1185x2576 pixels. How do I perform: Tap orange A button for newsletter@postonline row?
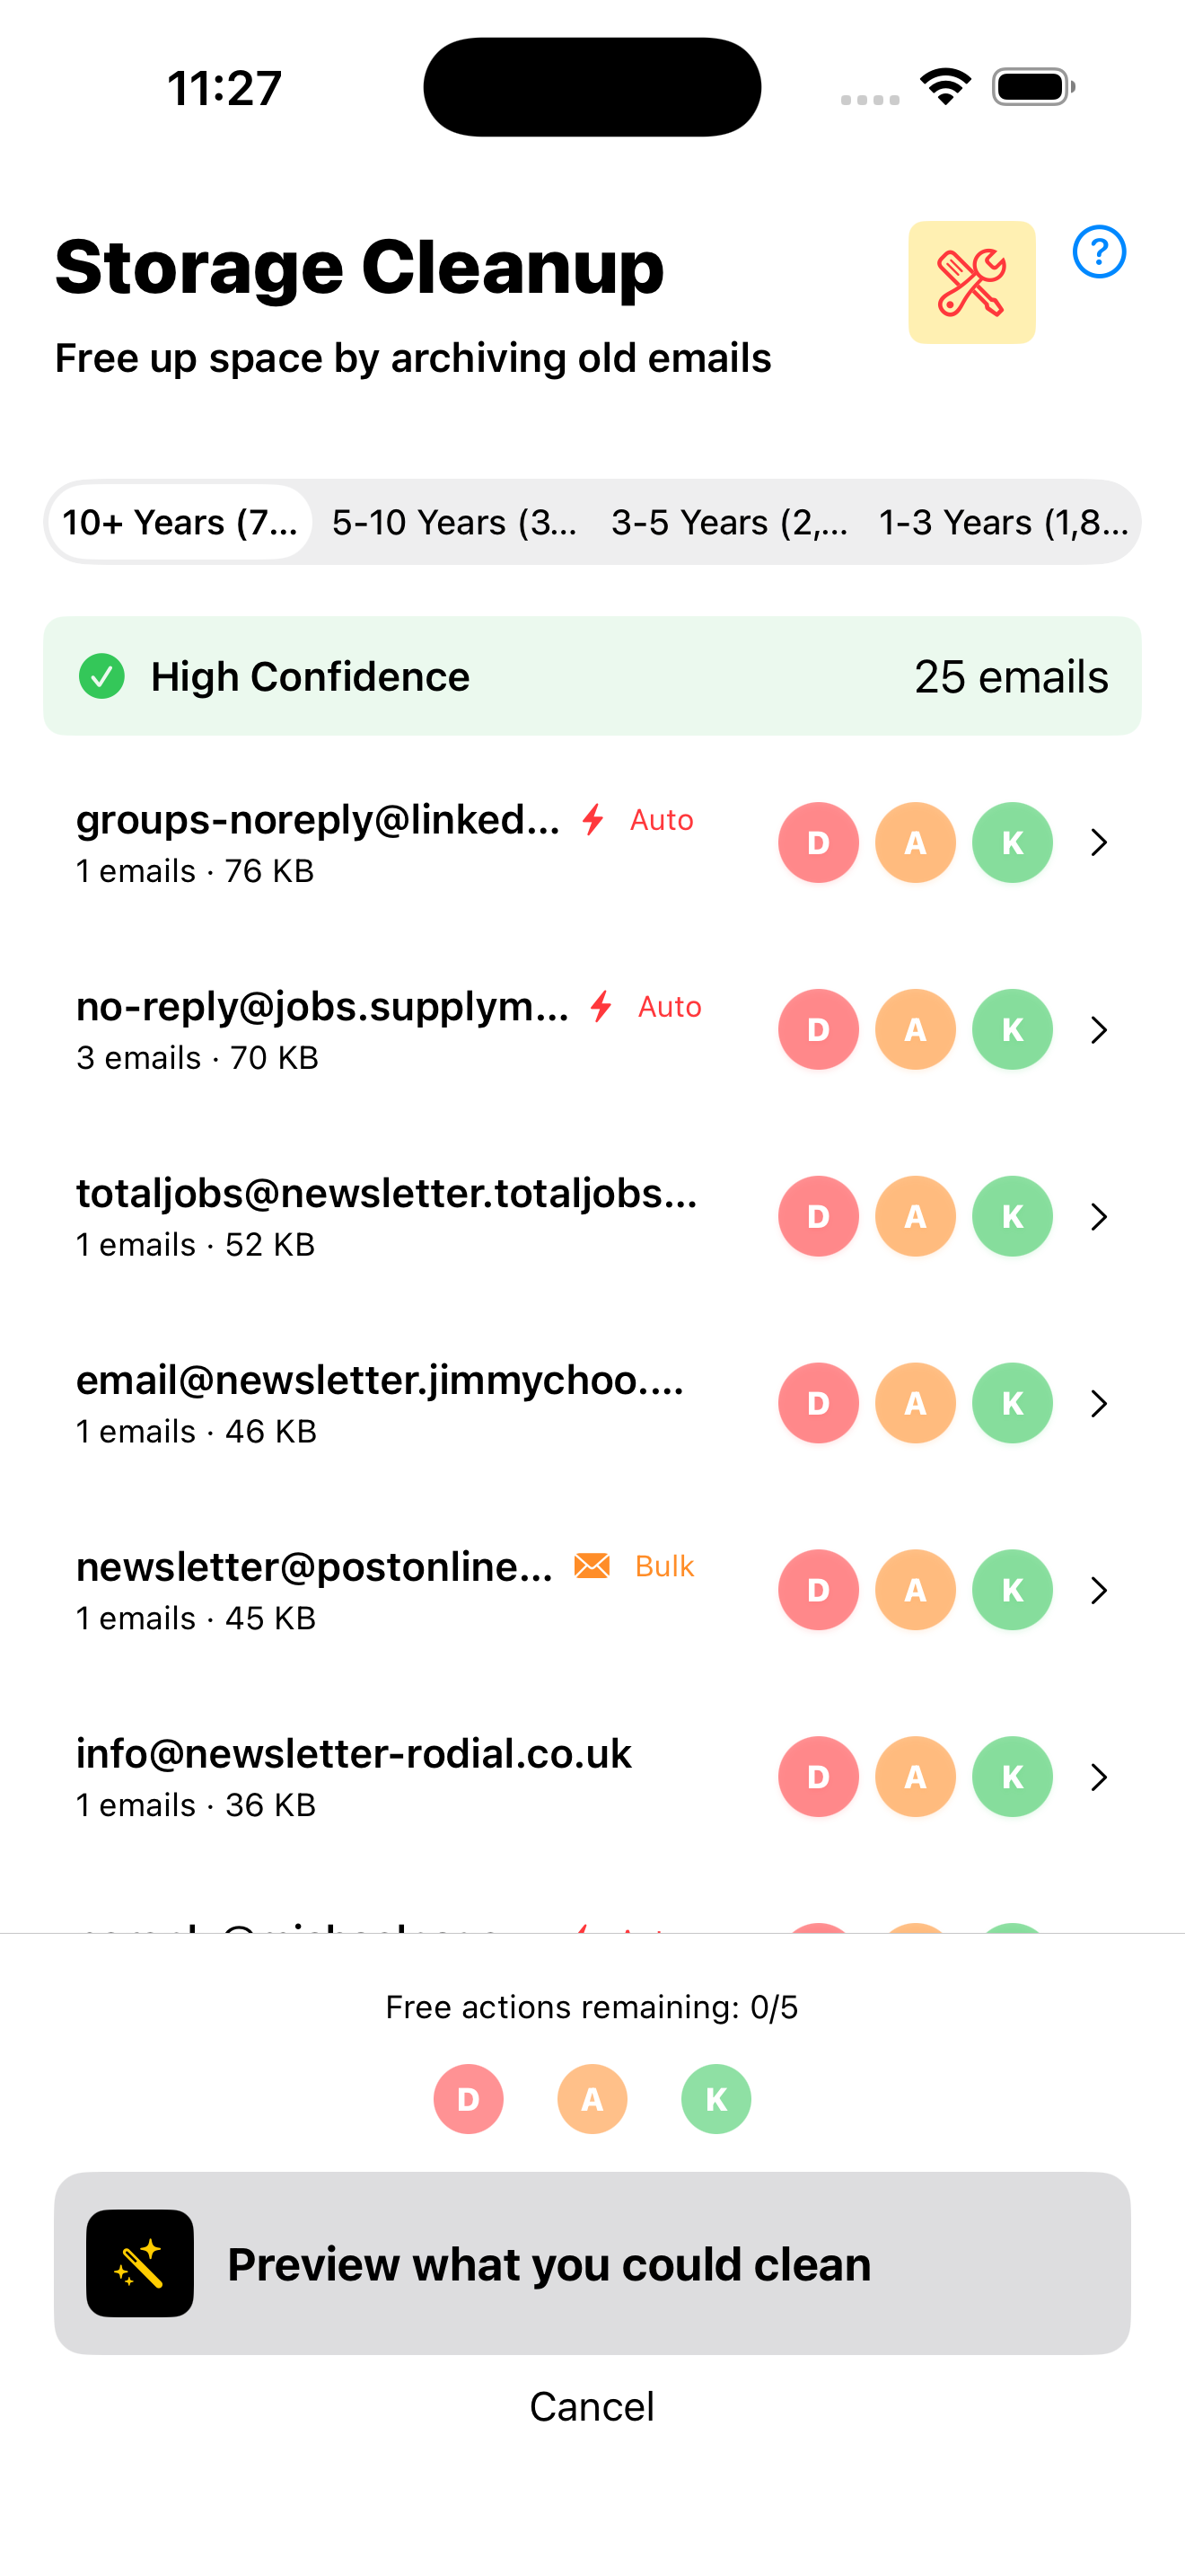tap(915, 1590)
